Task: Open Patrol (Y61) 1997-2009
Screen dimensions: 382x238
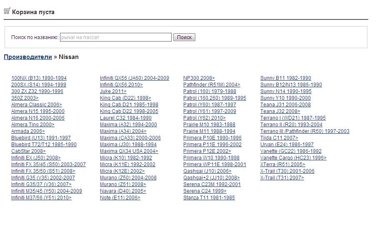Action: click(210, 111)
